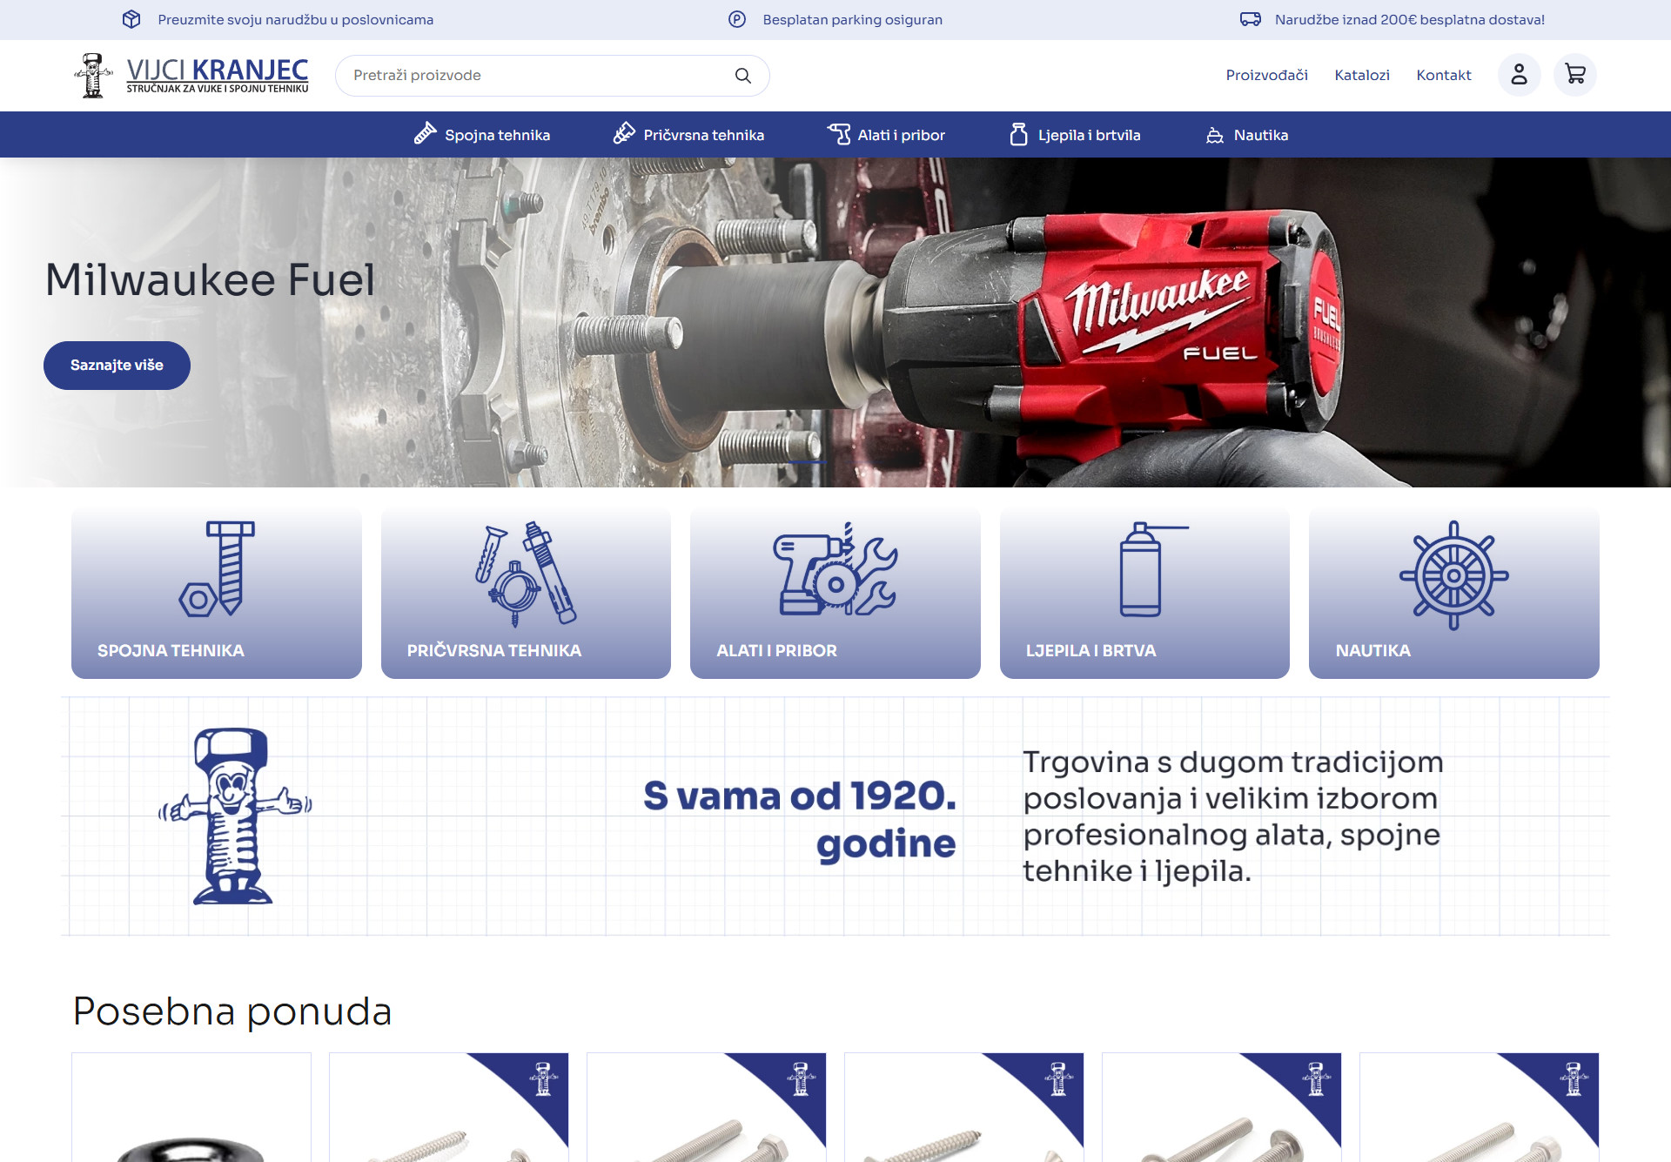The image size is (1671, 1162).
Task: Go to the Proizvođači link
Action: [x=1266, y=76]
